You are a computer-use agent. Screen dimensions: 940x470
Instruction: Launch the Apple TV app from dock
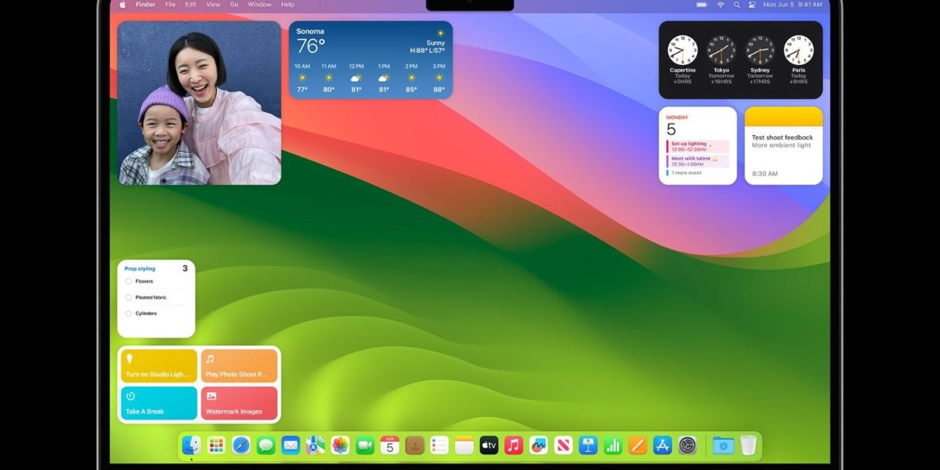[x=489, y=444]
